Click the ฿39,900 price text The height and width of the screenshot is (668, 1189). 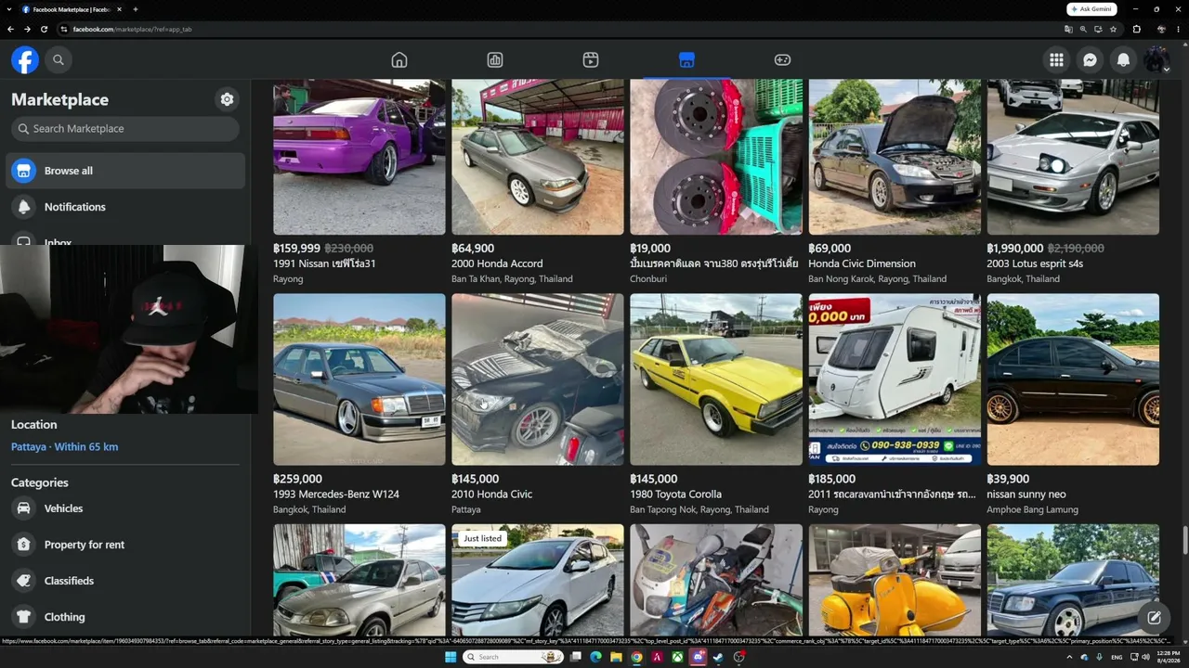point(1008,480)
